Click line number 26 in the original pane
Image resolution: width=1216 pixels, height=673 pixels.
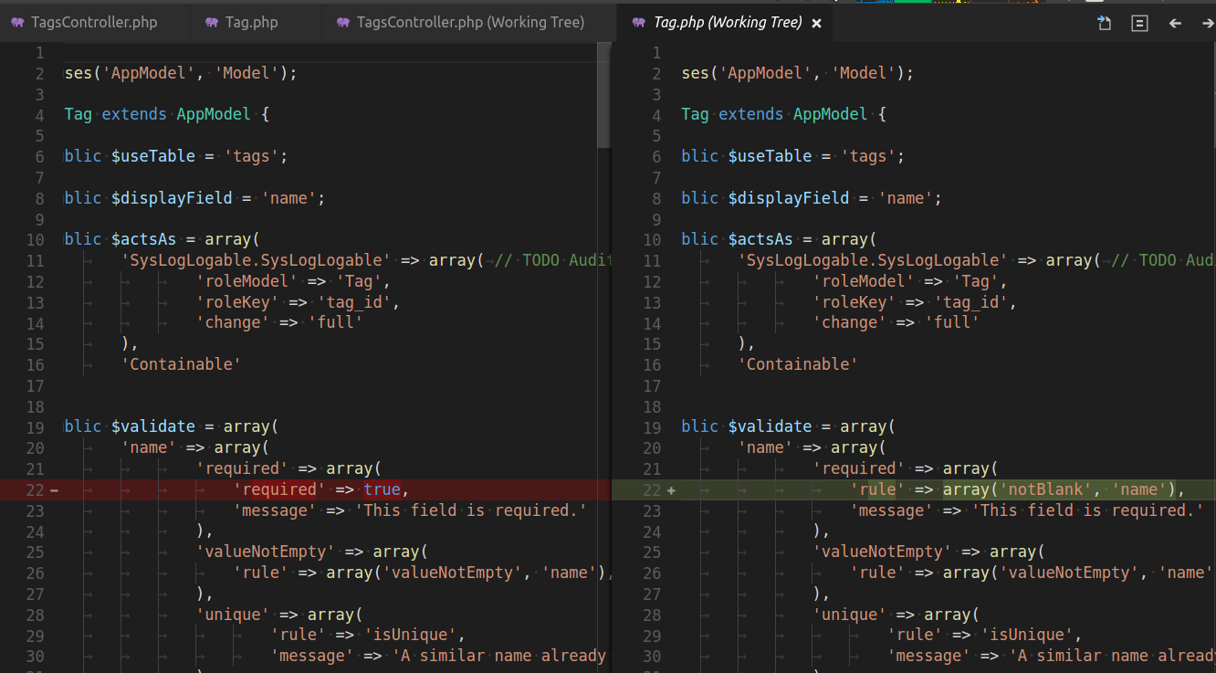pos(35,573)
